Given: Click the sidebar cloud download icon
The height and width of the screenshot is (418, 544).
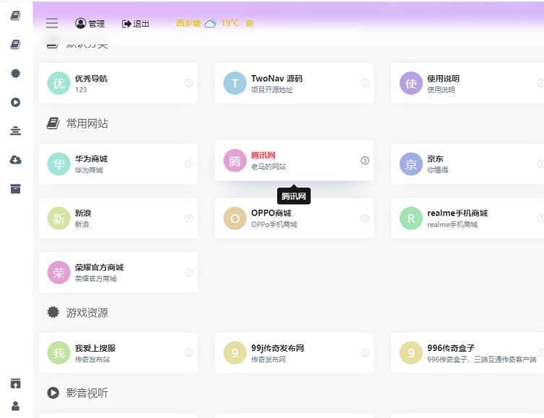Looking at the screenshot, I should coord(16,160).
